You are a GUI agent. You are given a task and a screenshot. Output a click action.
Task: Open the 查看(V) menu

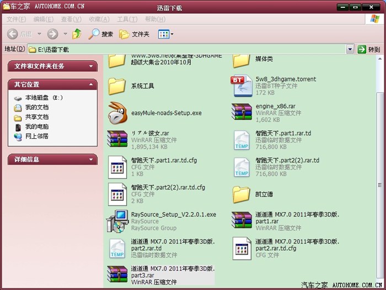click(x=71, y=19)
